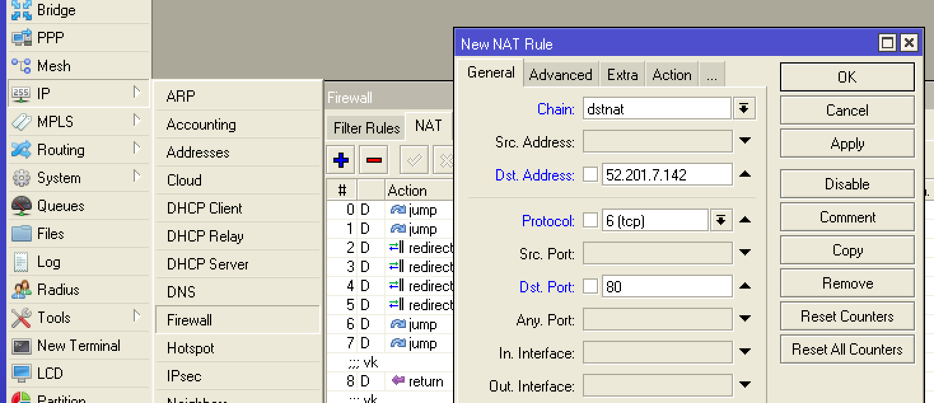
Task: Click the Dst. Port input field
Action: [x=667, y=287]
